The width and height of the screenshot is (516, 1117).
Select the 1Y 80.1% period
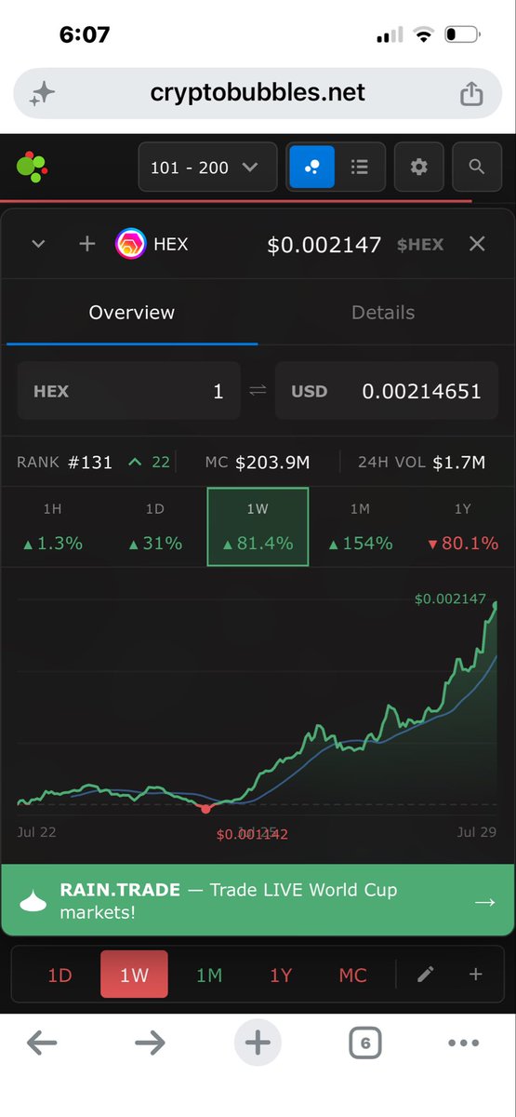(x=461, y=526)
